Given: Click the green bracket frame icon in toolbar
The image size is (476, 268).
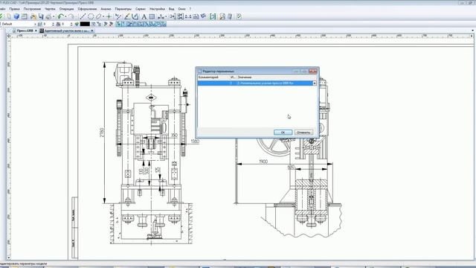Looking at the screenshot, I should [213, 16].
